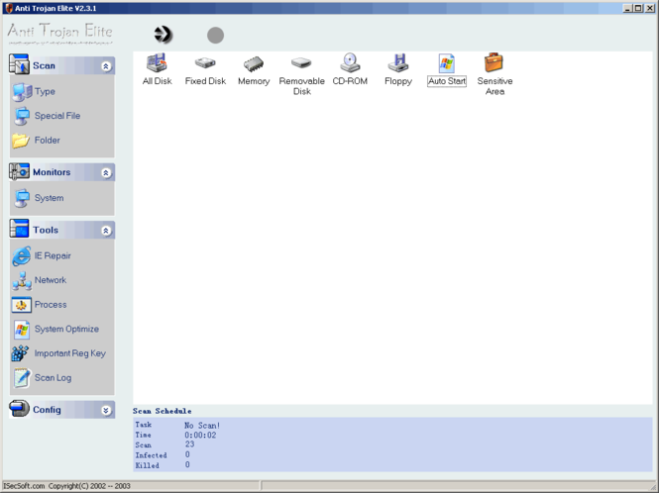The width and height of the screenshot is (659, 493).
Task: Click the Process link text
Action: (51, 305)
